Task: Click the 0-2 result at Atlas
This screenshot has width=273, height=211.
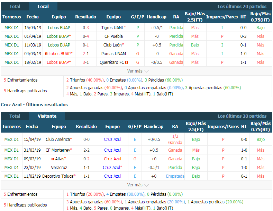Action: (x=87, y=159)
